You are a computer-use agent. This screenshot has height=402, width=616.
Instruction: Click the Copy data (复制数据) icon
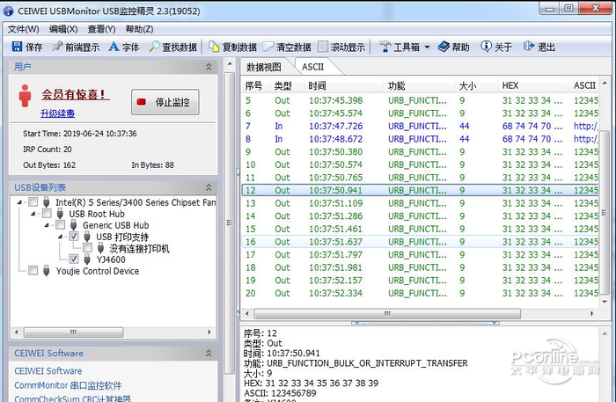click(214, 47)
